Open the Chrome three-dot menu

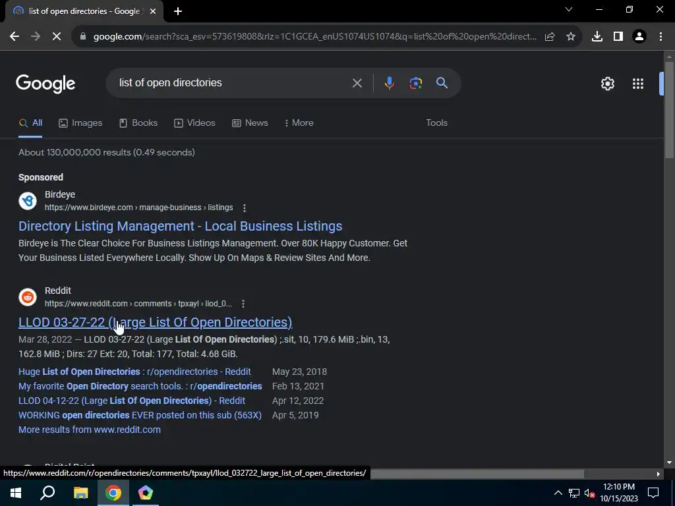(x=660, y=37)
